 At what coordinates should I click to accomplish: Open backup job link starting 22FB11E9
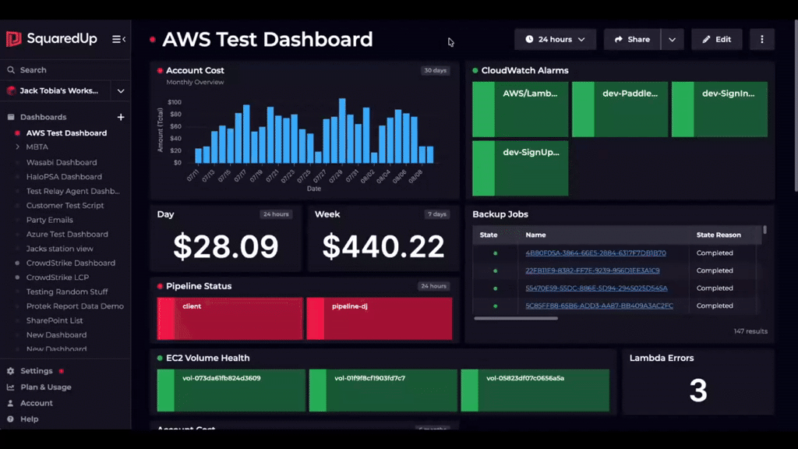592,270
